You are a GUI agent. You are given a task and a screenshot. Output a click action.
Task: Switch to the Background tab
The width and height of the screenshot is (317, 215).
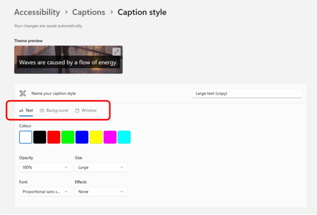[x=54, y=110]
